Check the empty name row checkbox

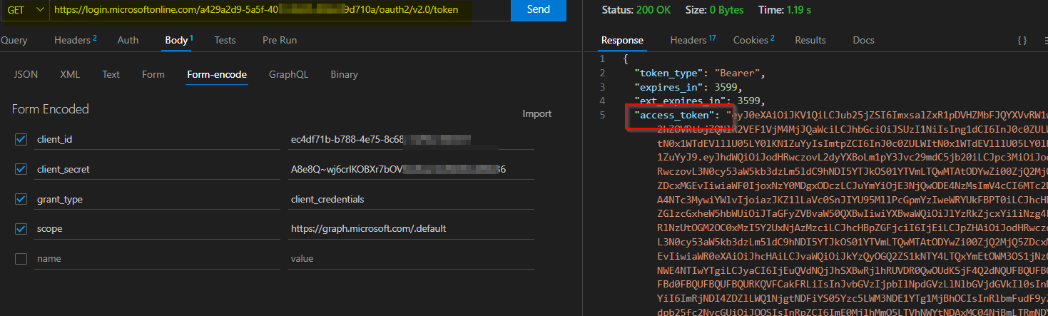pos(21,258)
